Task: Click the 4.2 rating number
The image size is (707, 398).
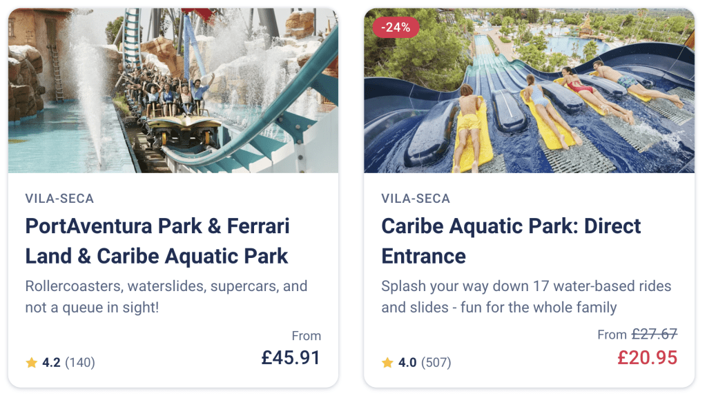Action: coord(50,362)
